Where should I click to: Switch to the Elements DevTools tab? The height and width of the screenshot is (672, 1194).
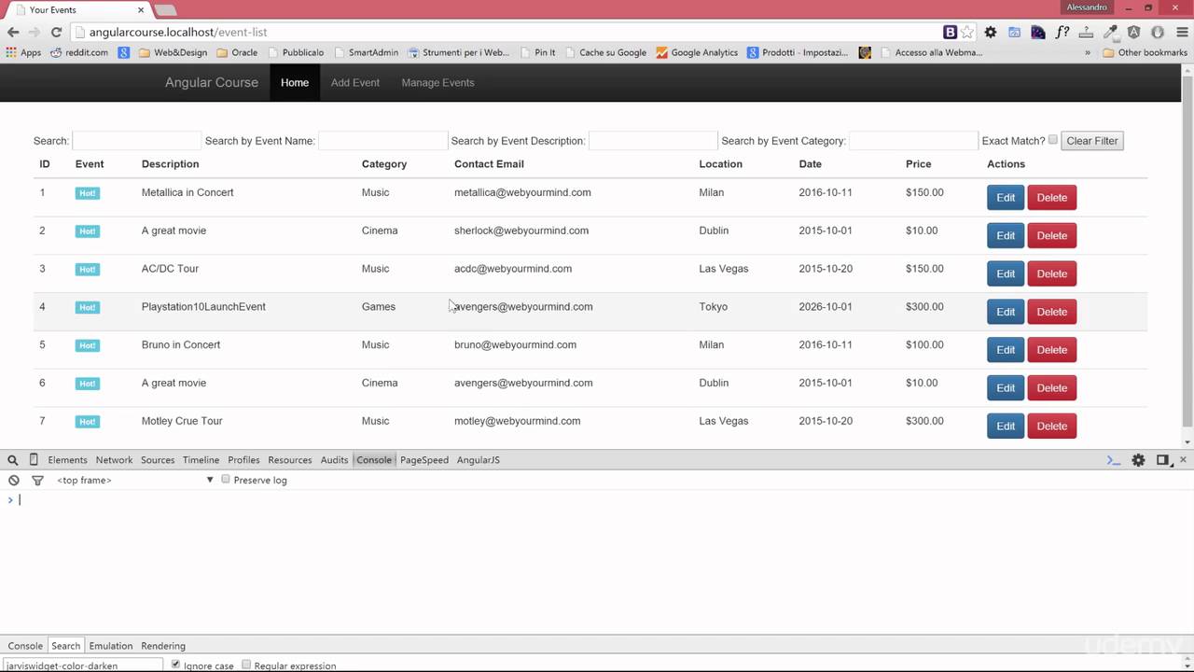tap(67, 460)
